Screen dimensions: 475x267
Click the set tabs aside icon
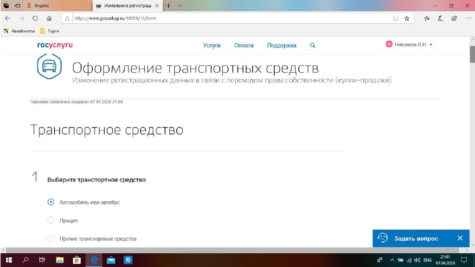(17, 6)
